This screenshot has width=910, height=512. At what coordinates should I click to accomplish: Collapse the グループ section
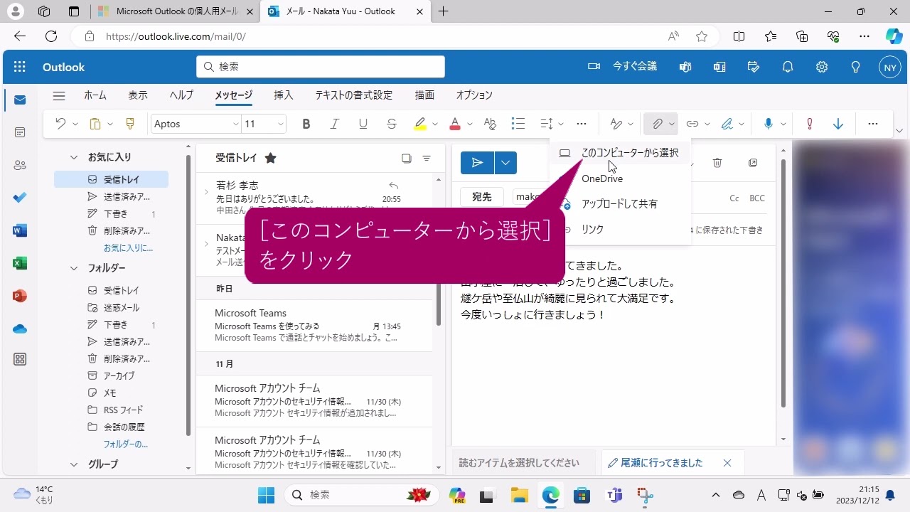pos(73,464)
